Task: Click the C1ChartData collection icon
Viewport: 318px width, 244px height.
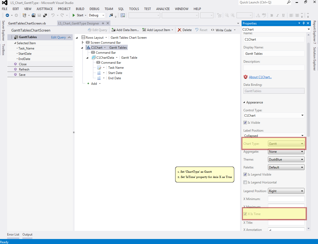Action: click(x=94, y=58)
